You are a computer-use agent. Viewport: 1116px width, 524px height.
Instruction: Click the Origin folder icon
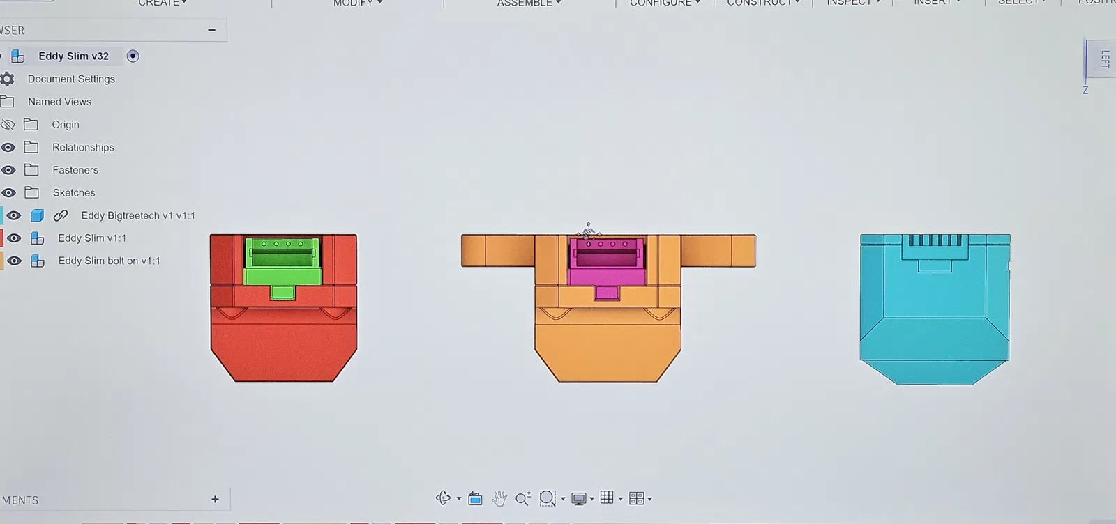(x=31, y=125)
